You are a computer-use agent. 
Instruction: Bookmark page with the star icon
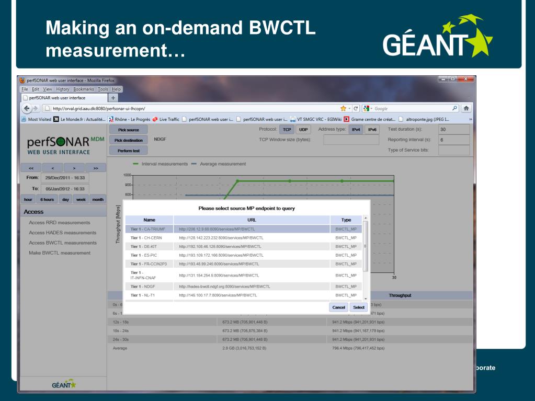pos(343,108)
